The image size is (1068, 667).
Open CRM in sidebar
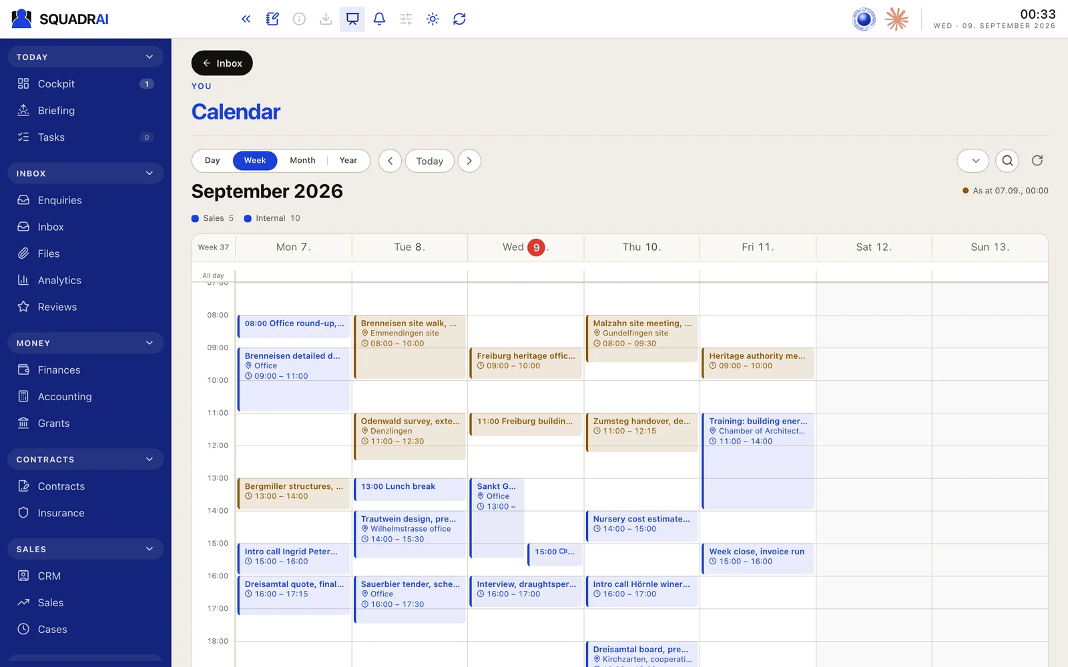click(x=85, y=576)
